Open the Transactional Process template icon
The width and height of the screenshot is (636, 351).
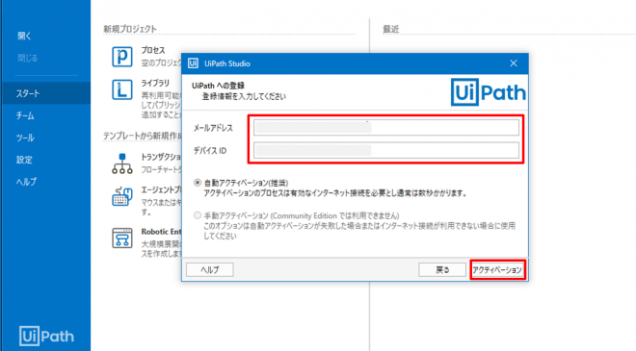tap(122, 163)
